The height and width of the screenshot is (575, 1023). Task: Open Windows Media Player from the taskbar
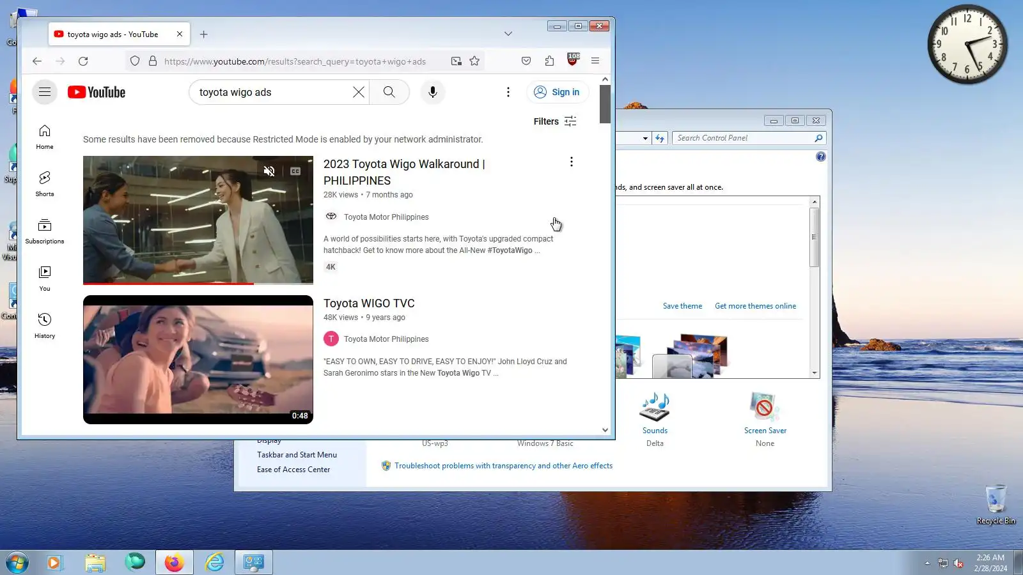pyautogui.click(x=54, y=562)
